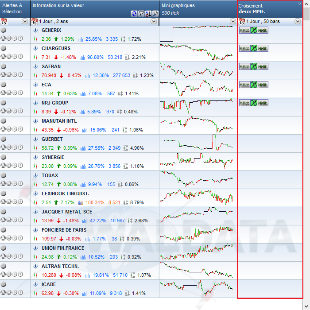The width and height of the screenshot is (310, 310).
Task: Open the funnel filter tool
Action: point(141,14)
